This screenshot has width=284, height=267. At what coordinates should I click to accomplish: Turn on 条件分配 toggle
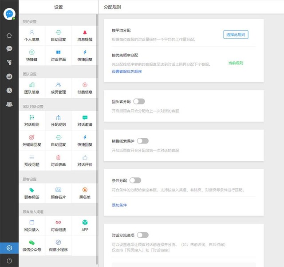(x=135, y=180)
